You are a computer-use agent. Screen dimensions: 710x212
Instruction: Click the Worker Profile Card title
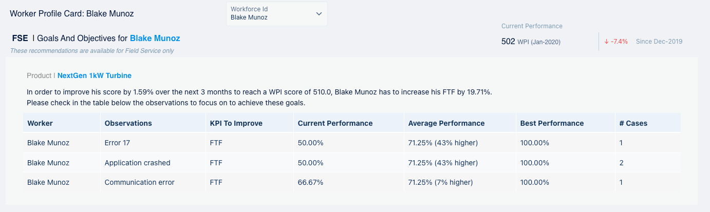tap(72, 13)
